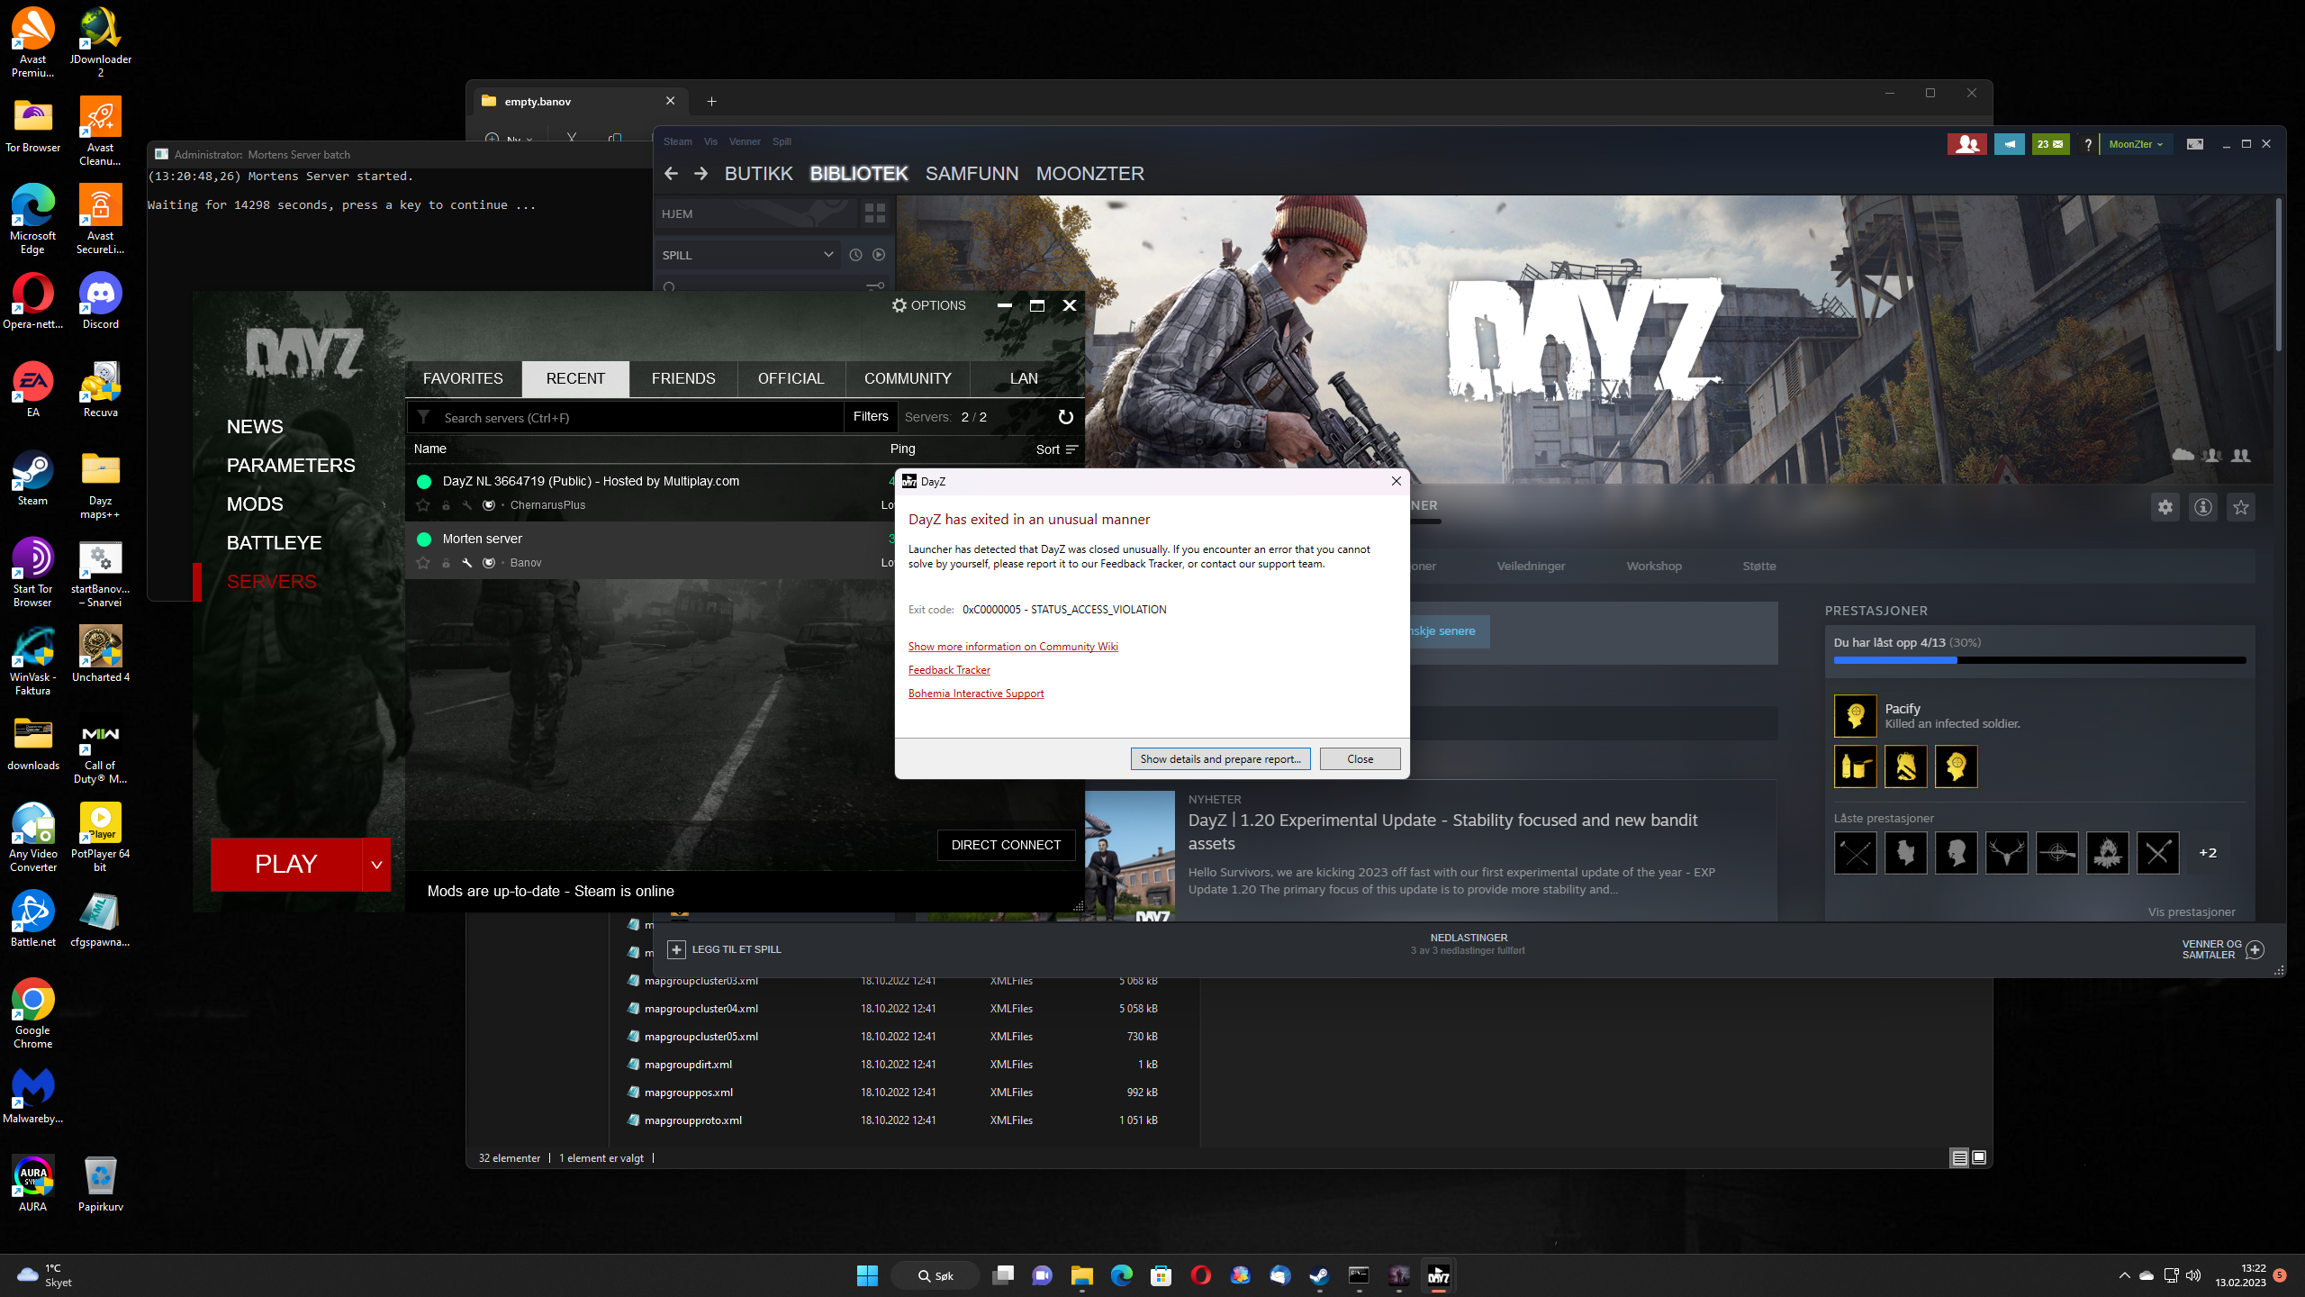Open Steam announcements megaphone icon
2305x1297 pixels.
click(x=2009, y=144)
